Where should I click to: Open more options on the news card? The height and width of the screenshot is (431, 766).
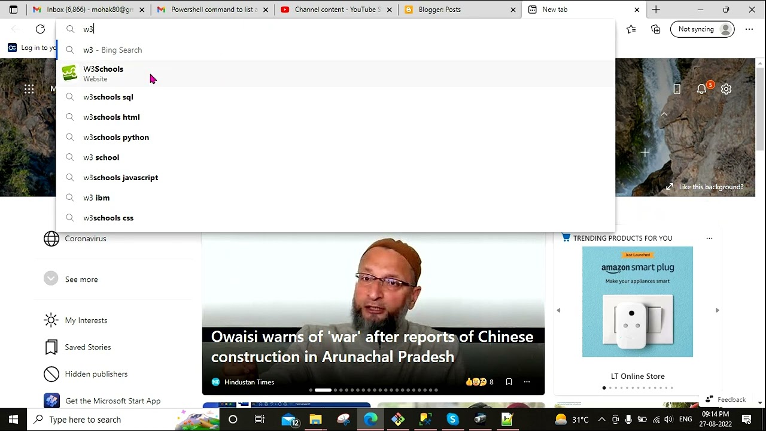527,382
